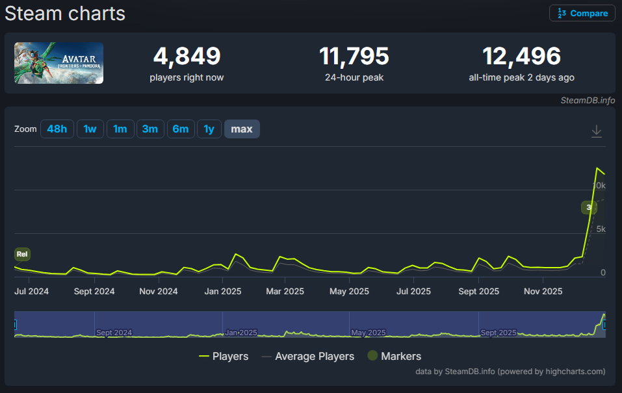Set chart zoom to 48h
This screenshot has width=622, height=393.
point(57,129)
